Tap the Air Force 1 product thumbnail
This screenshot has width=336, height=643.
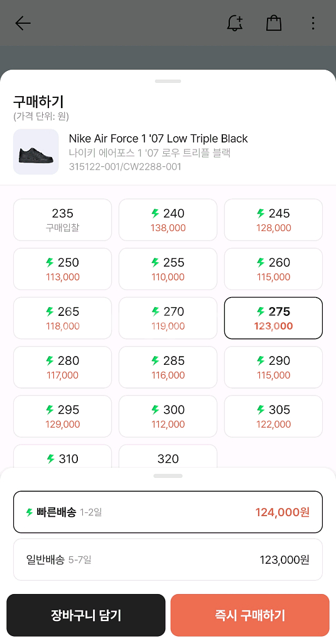(36, 152)
